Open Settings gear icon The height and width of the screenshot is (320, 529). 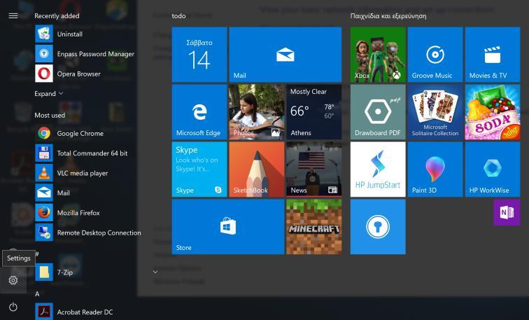pos(13,280)
